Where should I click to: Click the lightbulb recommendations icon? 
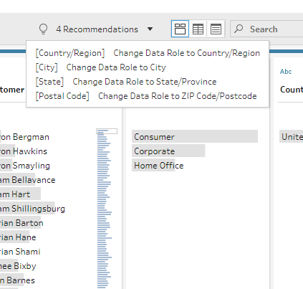point(43,29)
